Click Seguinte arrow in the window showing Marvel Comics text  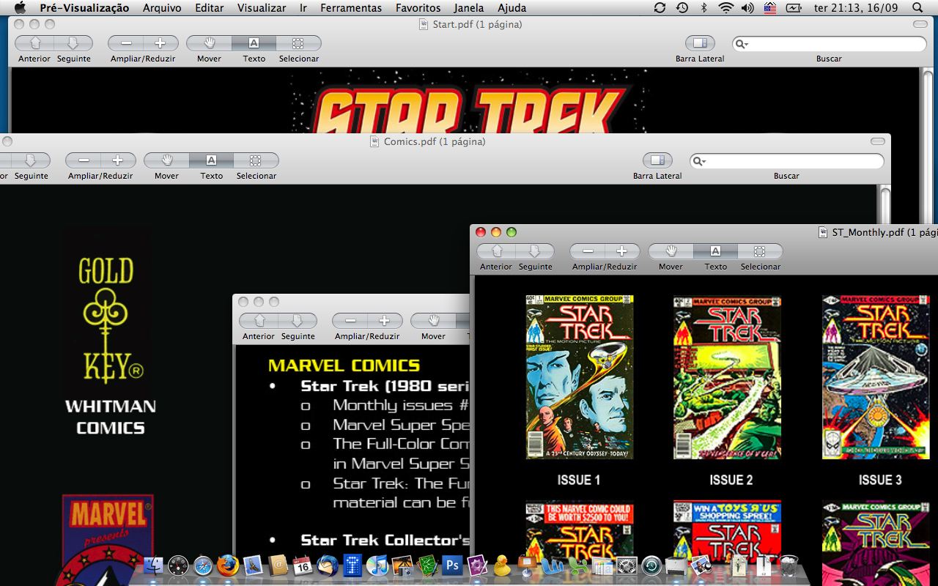(x=298, y=321)
